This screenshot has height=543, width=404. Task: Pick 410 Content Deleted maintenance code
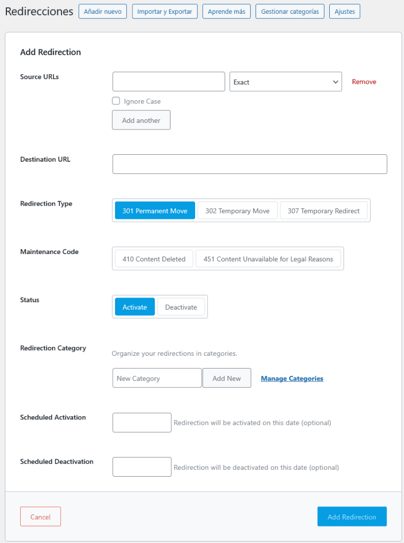click(154, 259)
